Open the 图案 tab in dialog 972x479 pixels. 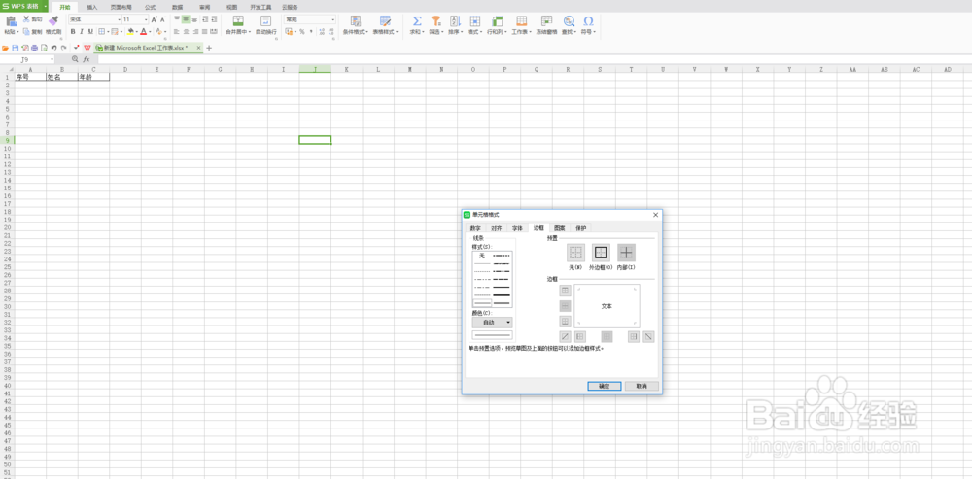click(559, 228)
